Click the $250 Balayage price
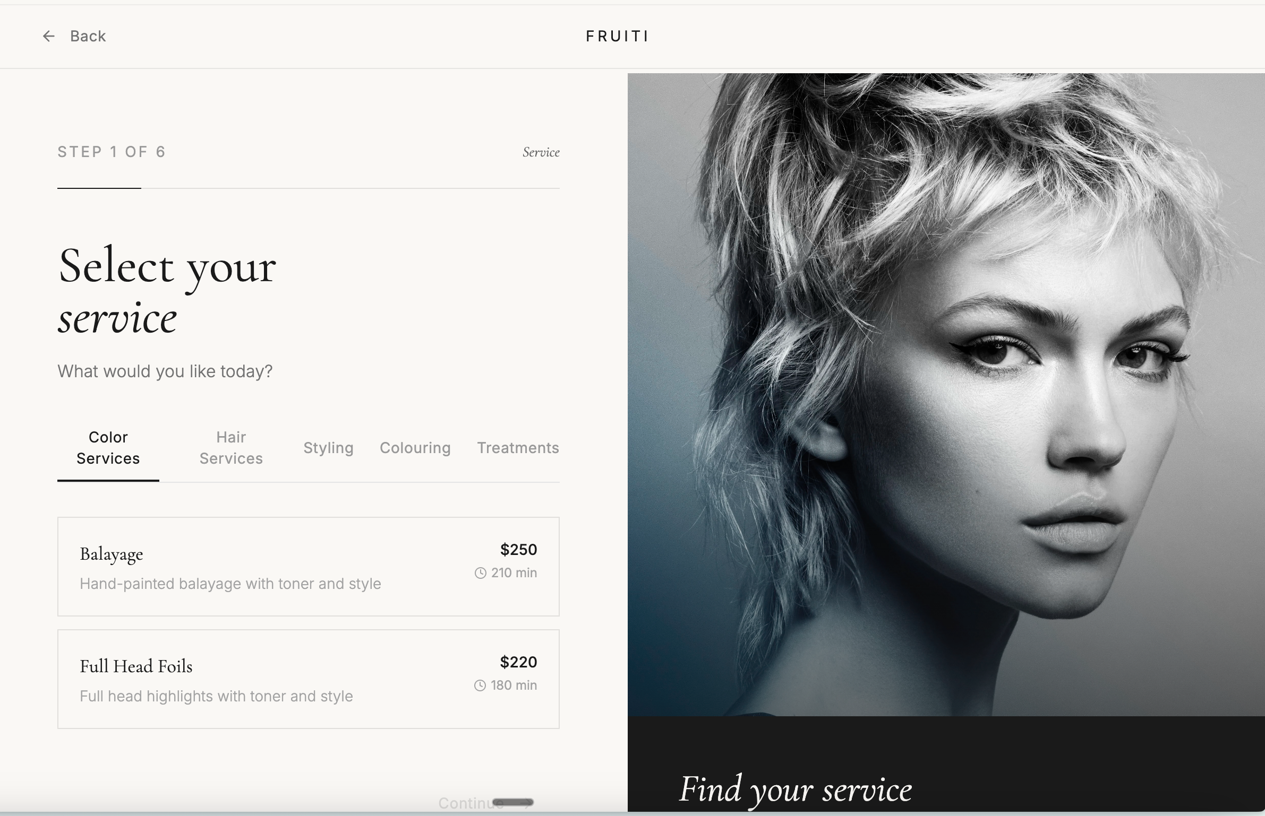The height and width of the screenshot is (816, 1265). pos(519,550)
